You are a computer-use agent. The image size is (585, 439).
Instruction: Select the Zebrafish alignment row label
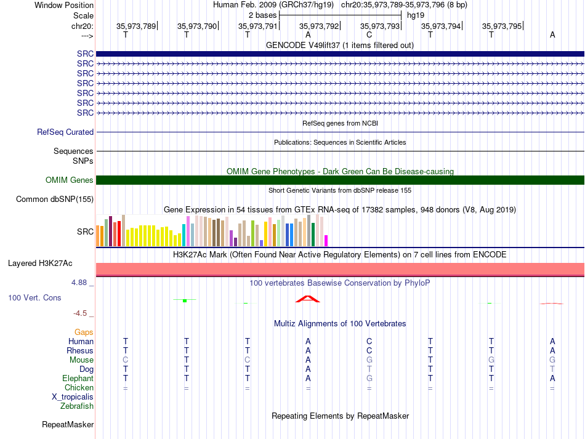point(77,406)
